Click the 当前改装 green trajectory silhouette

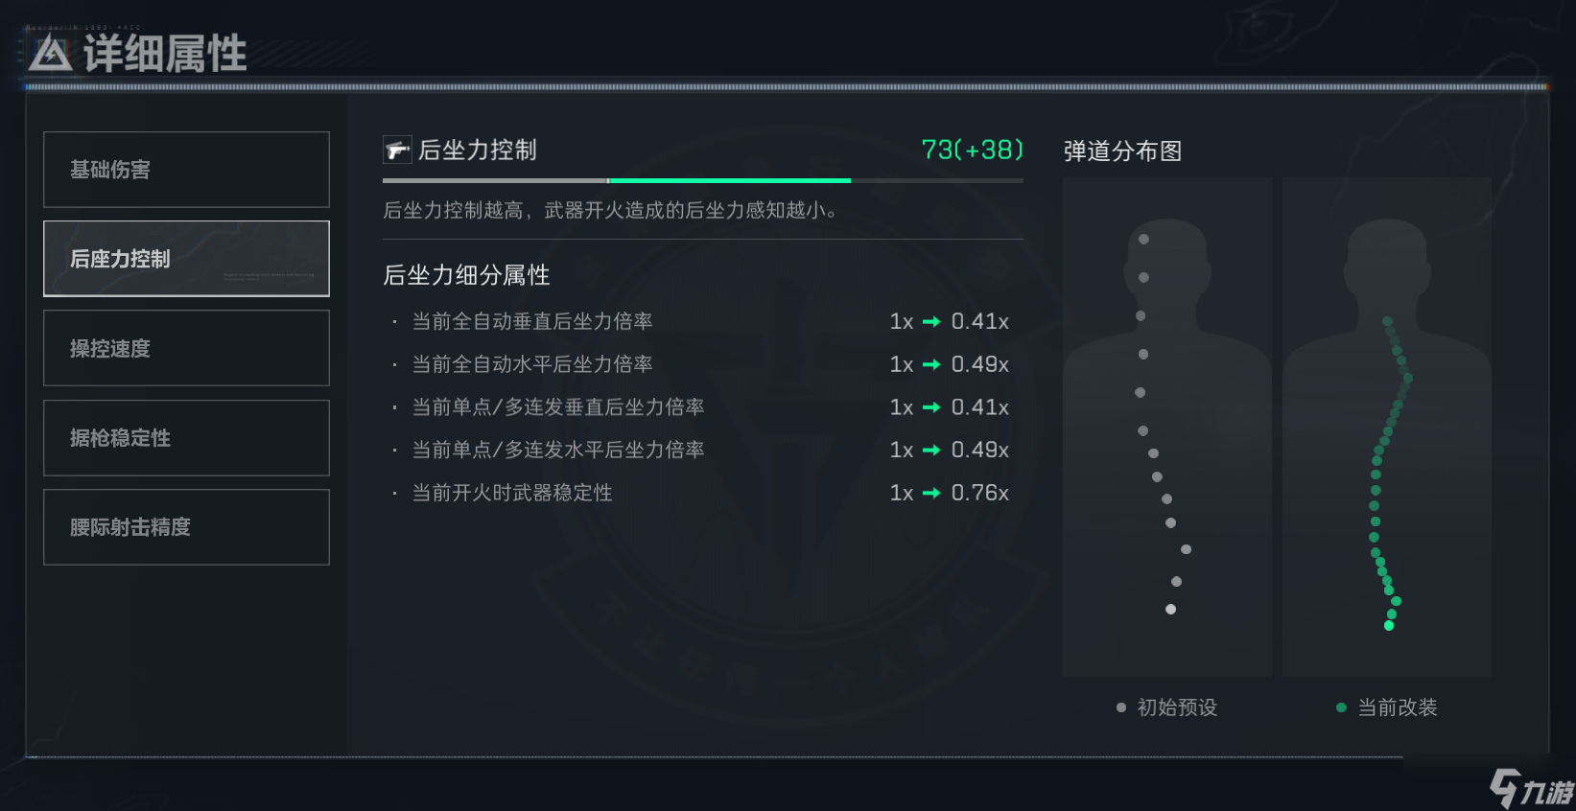[x=1387, y=427]
